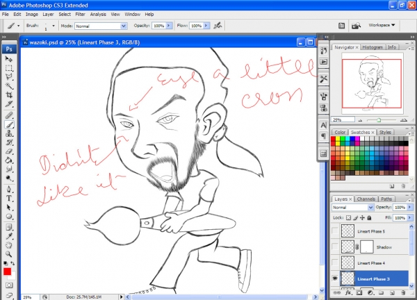Launch Adobe Bridge from options bar
Screen dimensions: 417x300
[356, 26]
